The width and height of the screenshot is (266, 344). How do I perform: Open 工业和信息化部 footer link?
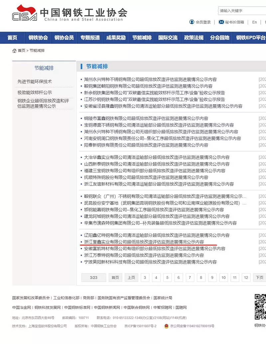tap(66, 298)
